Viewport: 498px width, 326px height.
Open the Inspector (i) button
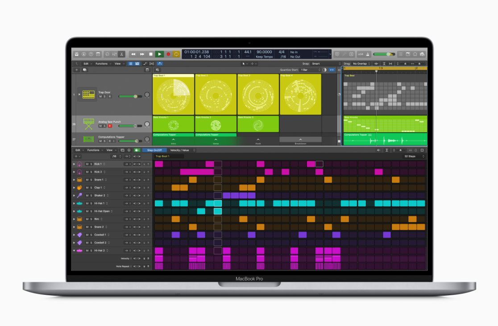[84, 54]
